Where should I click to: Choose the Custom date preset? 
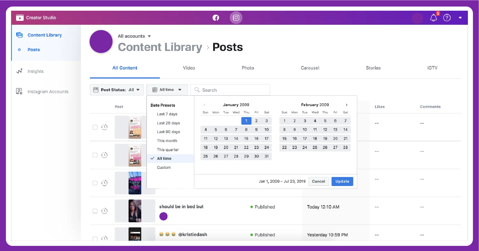coord(164,167)
